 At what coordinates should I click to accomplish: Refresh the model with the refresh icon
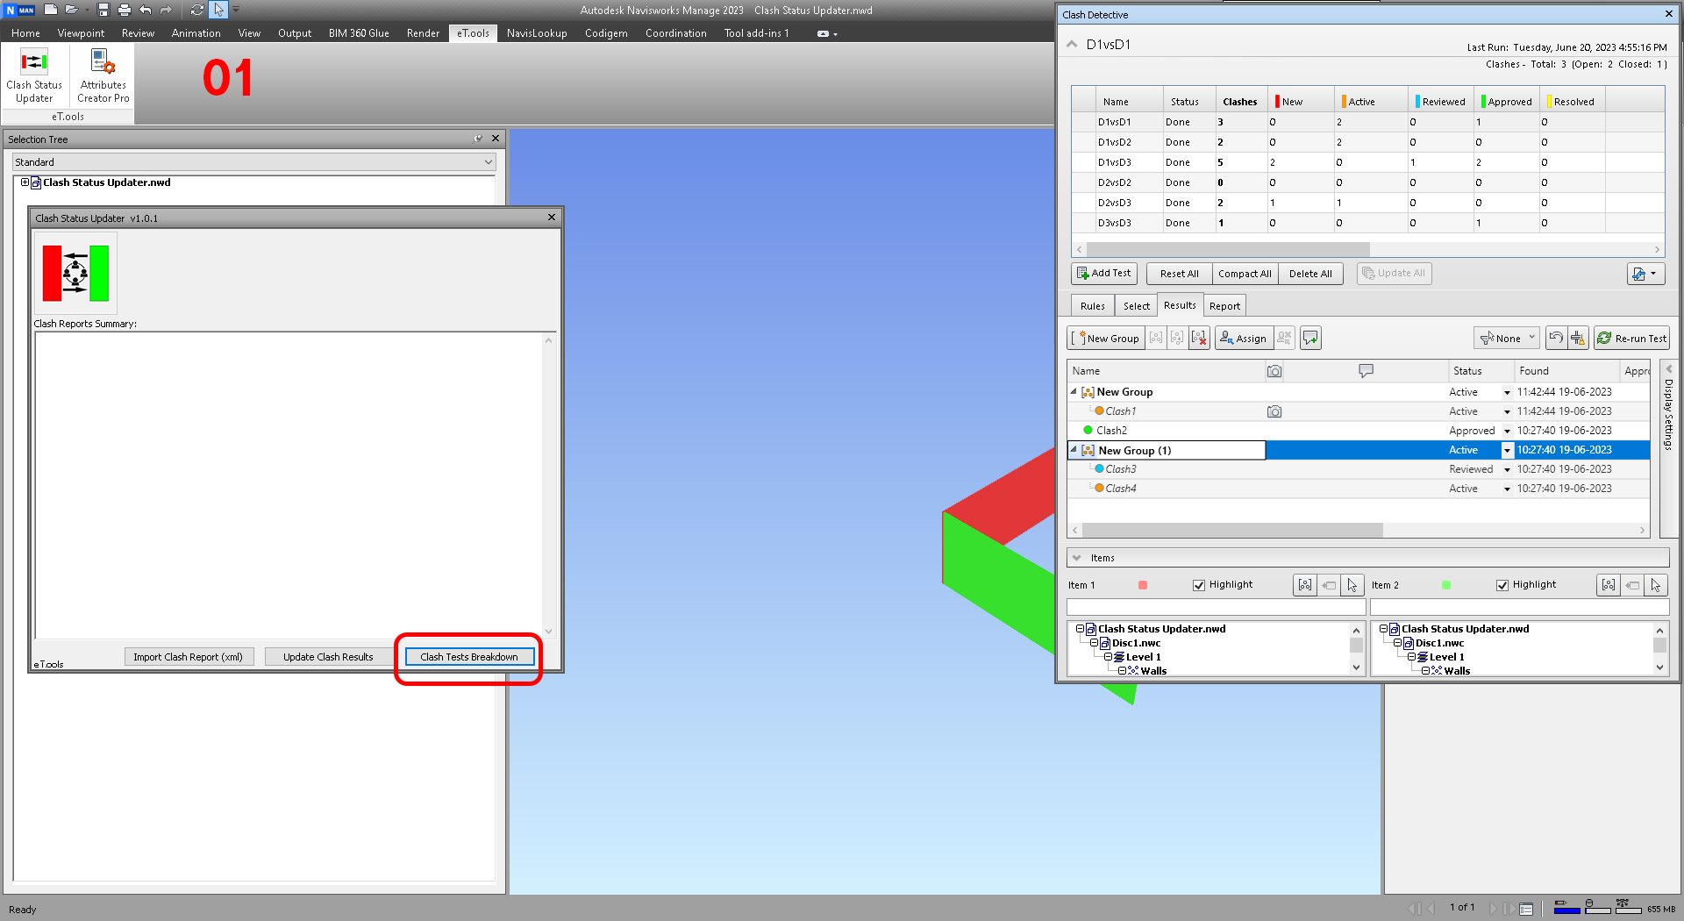click(x=197, y=10)
